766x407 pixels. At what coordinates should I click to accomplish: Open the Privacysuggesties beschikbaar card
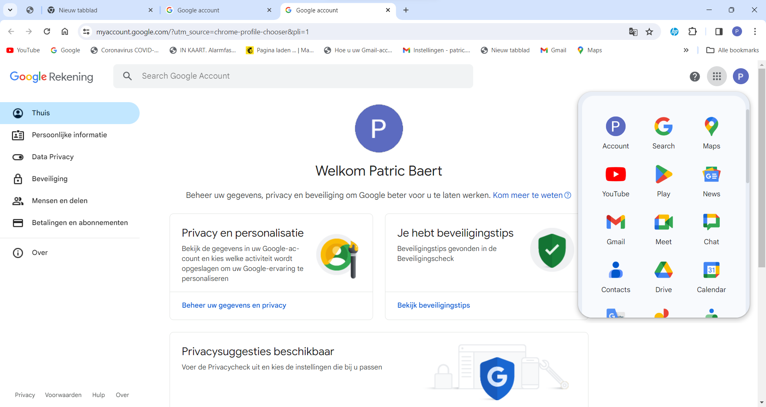click(379, 369)
